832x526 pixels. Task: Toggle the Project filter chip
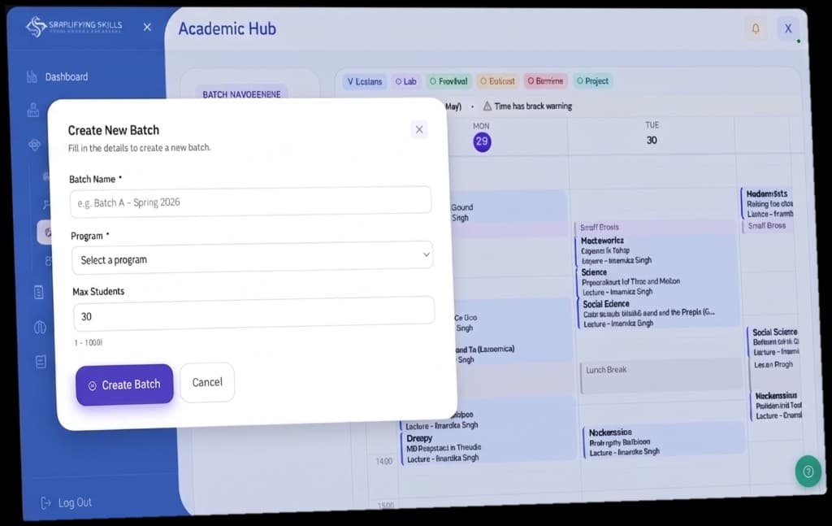[x=592, y=80]
